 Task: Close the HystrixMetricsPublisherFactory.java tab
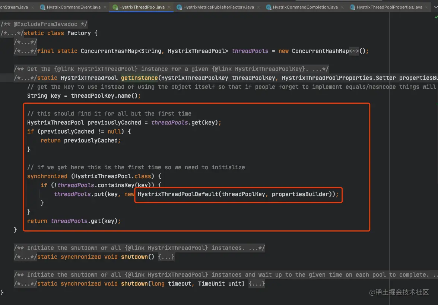click(258, 7)
